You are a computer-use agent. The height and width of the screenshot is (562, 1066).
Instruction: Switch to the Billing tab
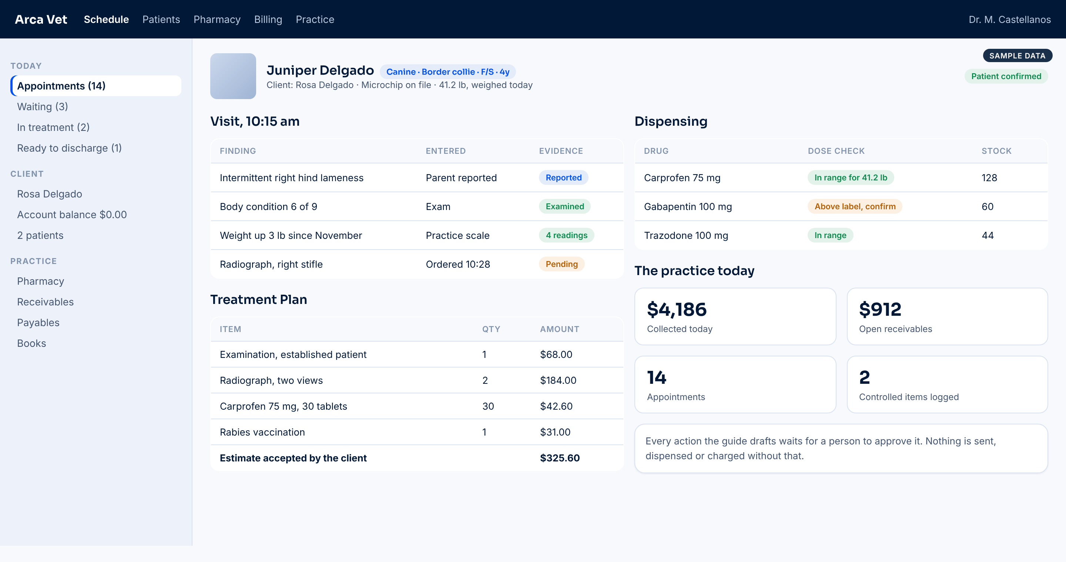268,20
